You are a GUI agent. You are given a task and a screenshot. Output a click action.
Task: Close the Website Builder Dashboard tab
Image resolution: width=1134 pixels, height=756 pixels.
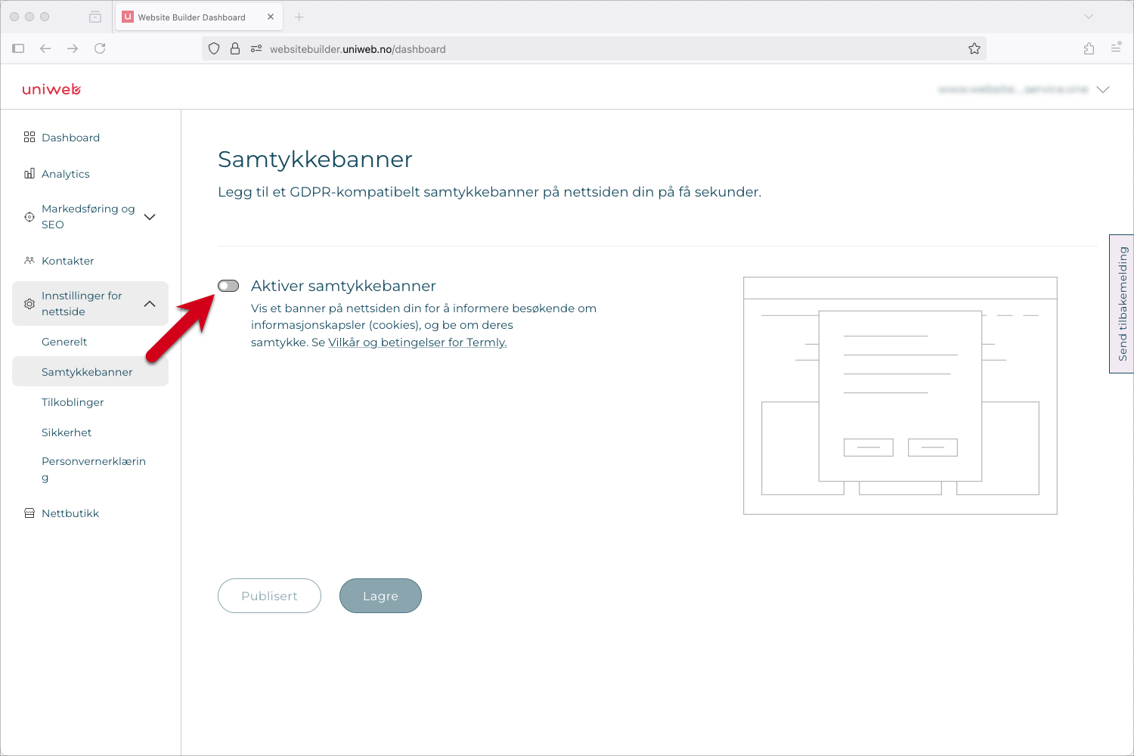(x=271, y=17)
